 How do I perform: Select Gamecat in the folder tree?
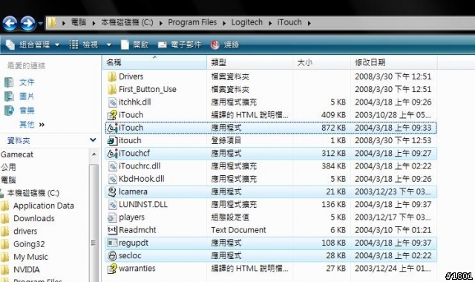coord(17,154)
